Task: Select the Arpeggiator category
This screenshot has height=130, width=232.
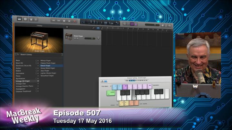Action: pos(20,89)
